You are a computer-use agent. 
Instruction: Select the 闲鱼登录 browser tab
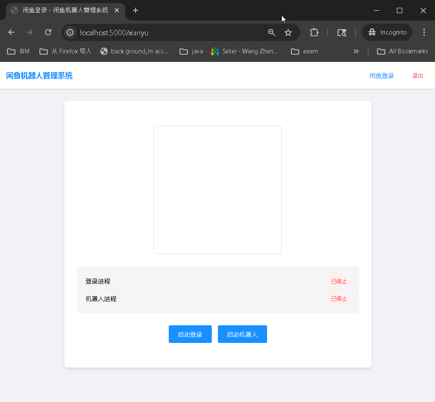pyautogui.click(x=61, y=11)
